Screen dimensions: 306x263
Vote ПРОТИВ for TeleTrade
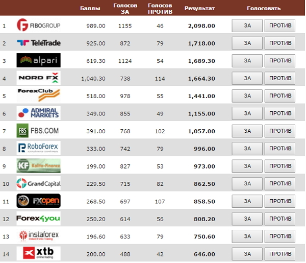[x=280, y=43]
